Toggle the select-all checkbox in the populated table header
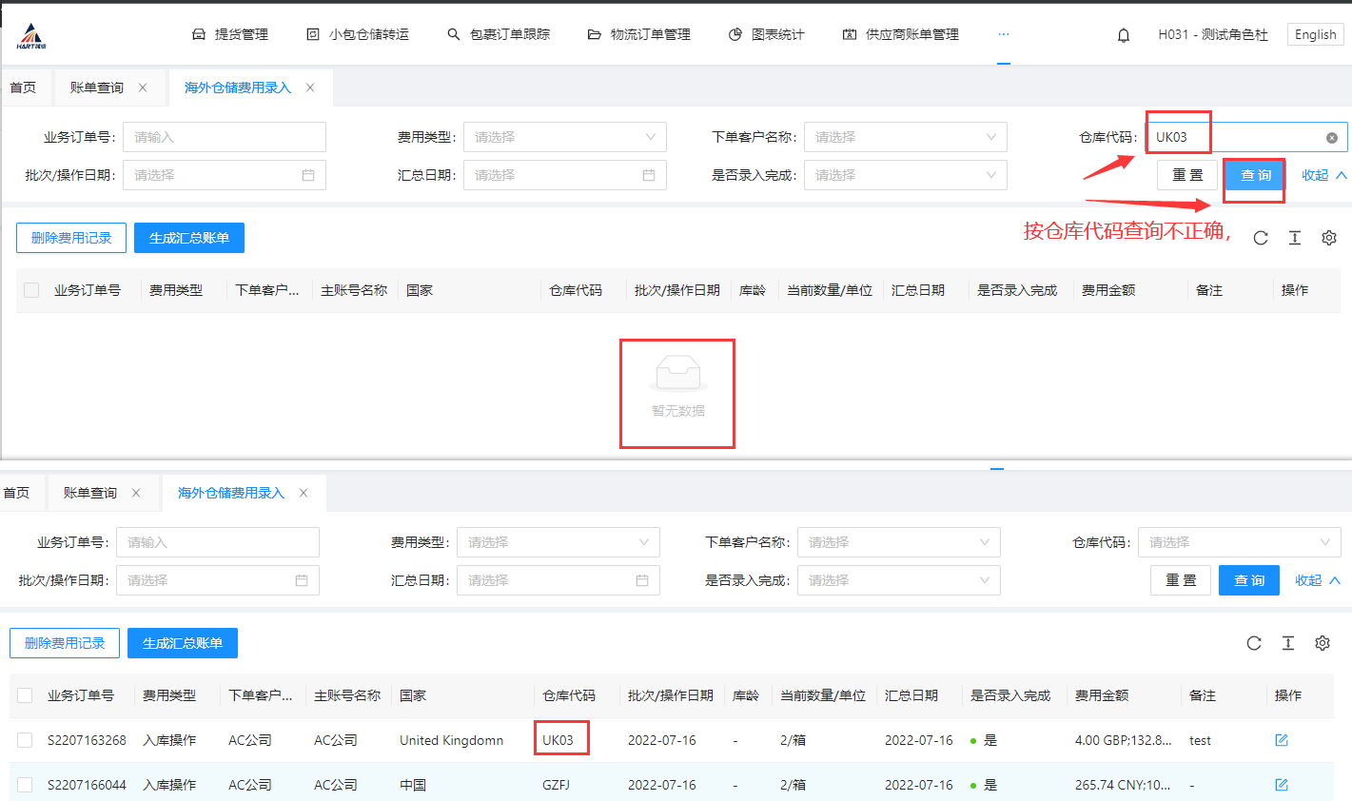 26,695
